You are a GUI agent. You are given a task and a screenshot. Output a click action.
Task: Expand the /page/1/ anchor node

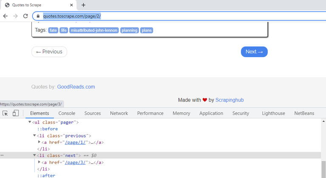tap(39, 142)
